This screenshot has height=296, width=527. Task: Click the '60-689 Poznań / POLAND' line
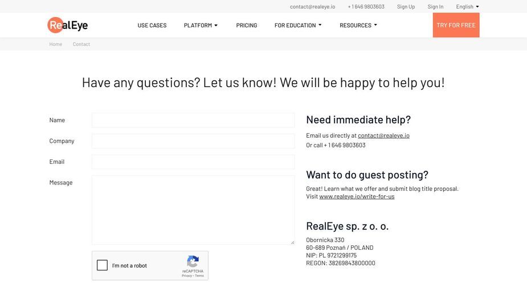[340, 248]
